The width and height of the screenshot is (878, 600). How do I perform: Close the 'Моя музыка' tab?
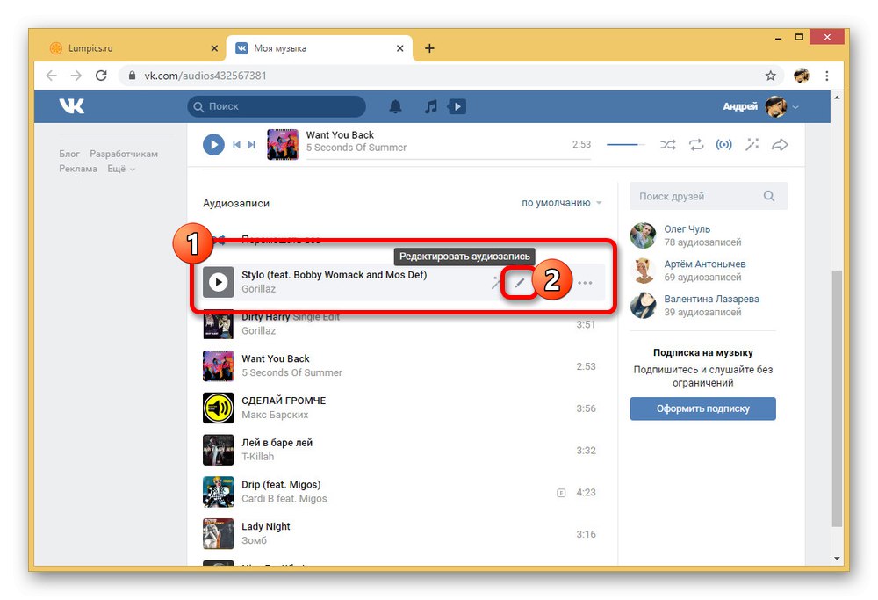[399, 48]
